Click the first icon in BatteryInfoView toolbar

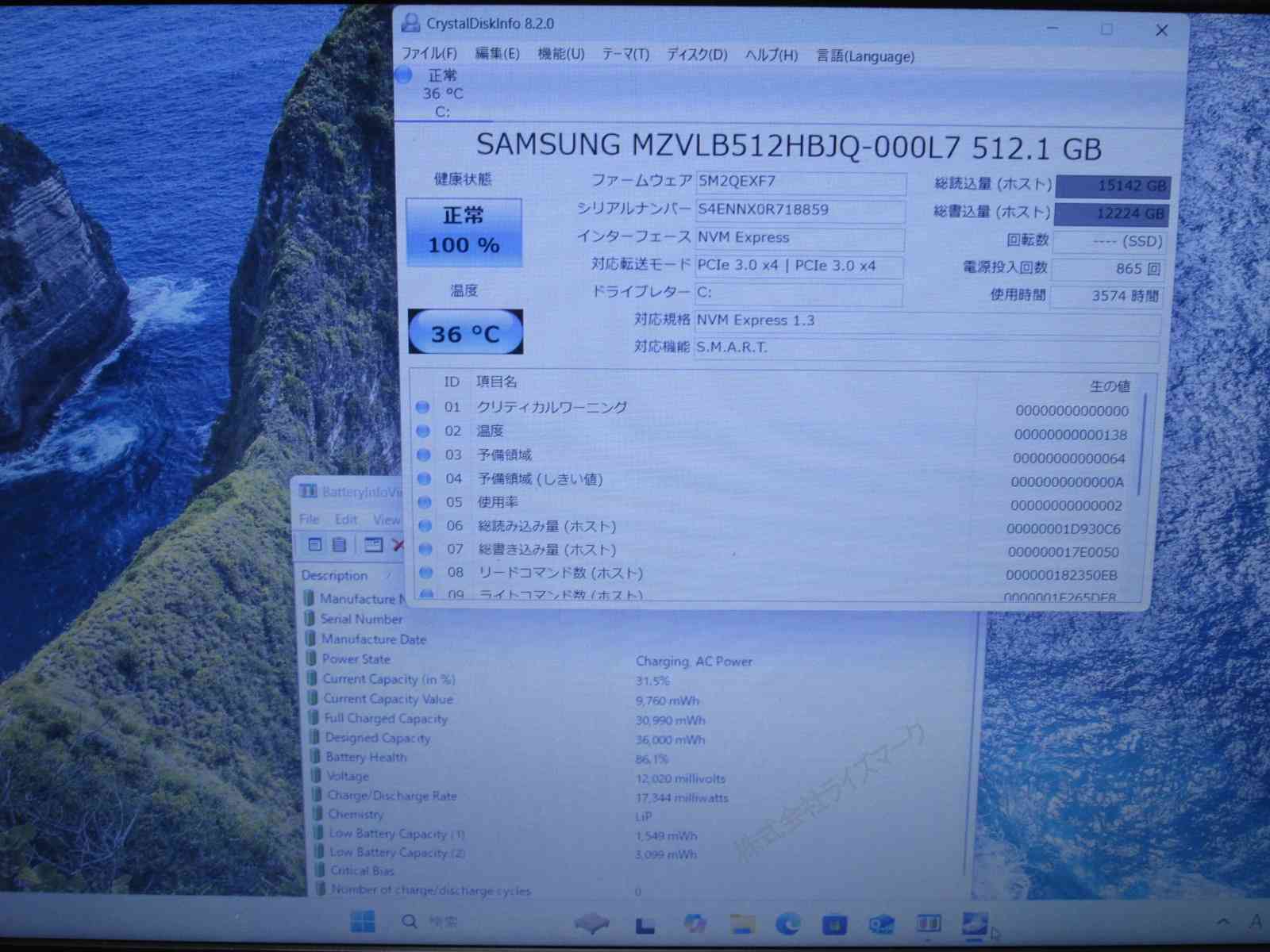[x=314, y=545]
